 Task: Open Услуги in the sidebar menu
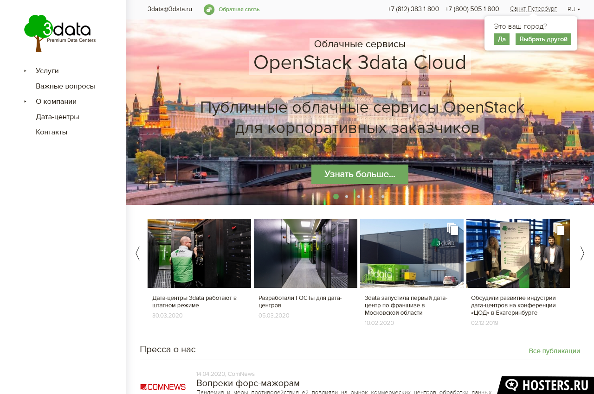point(47,71)
